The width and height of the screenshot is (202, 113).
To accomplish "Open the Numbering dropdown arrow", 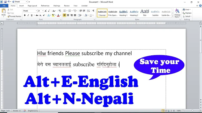I will tap(72, 11).
